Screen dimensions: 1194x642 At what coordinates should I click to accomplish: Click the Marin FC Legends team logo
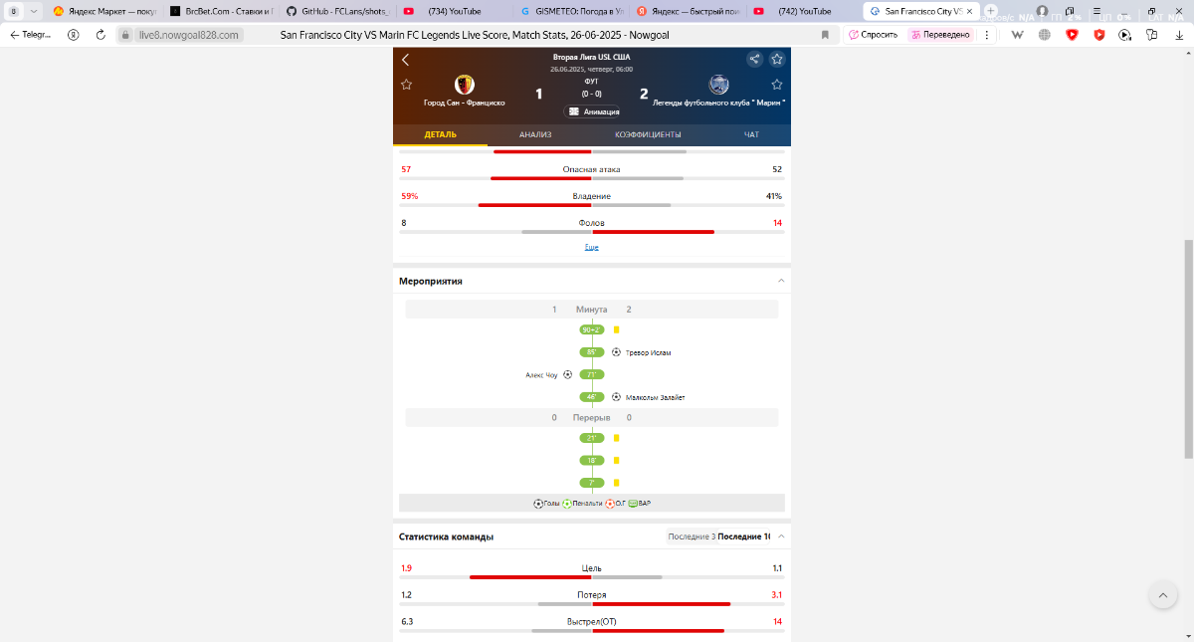(718, 85)
